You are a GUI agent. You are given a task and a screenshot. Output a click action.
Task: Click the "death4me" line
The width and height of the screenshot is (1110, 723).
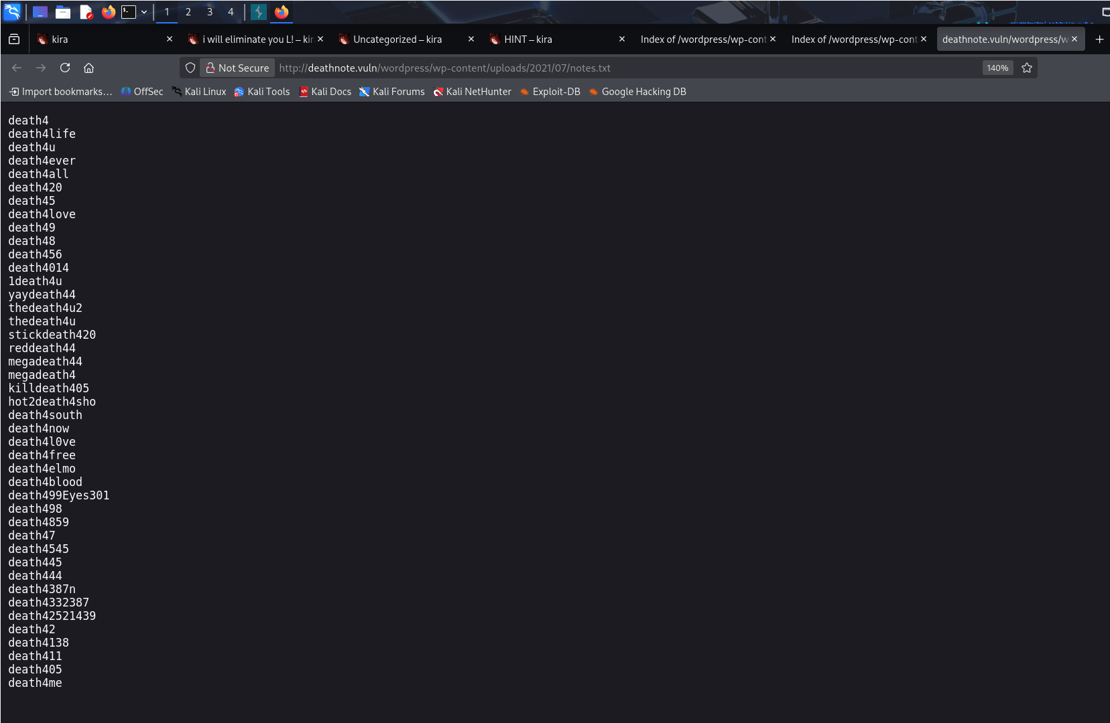36,683
